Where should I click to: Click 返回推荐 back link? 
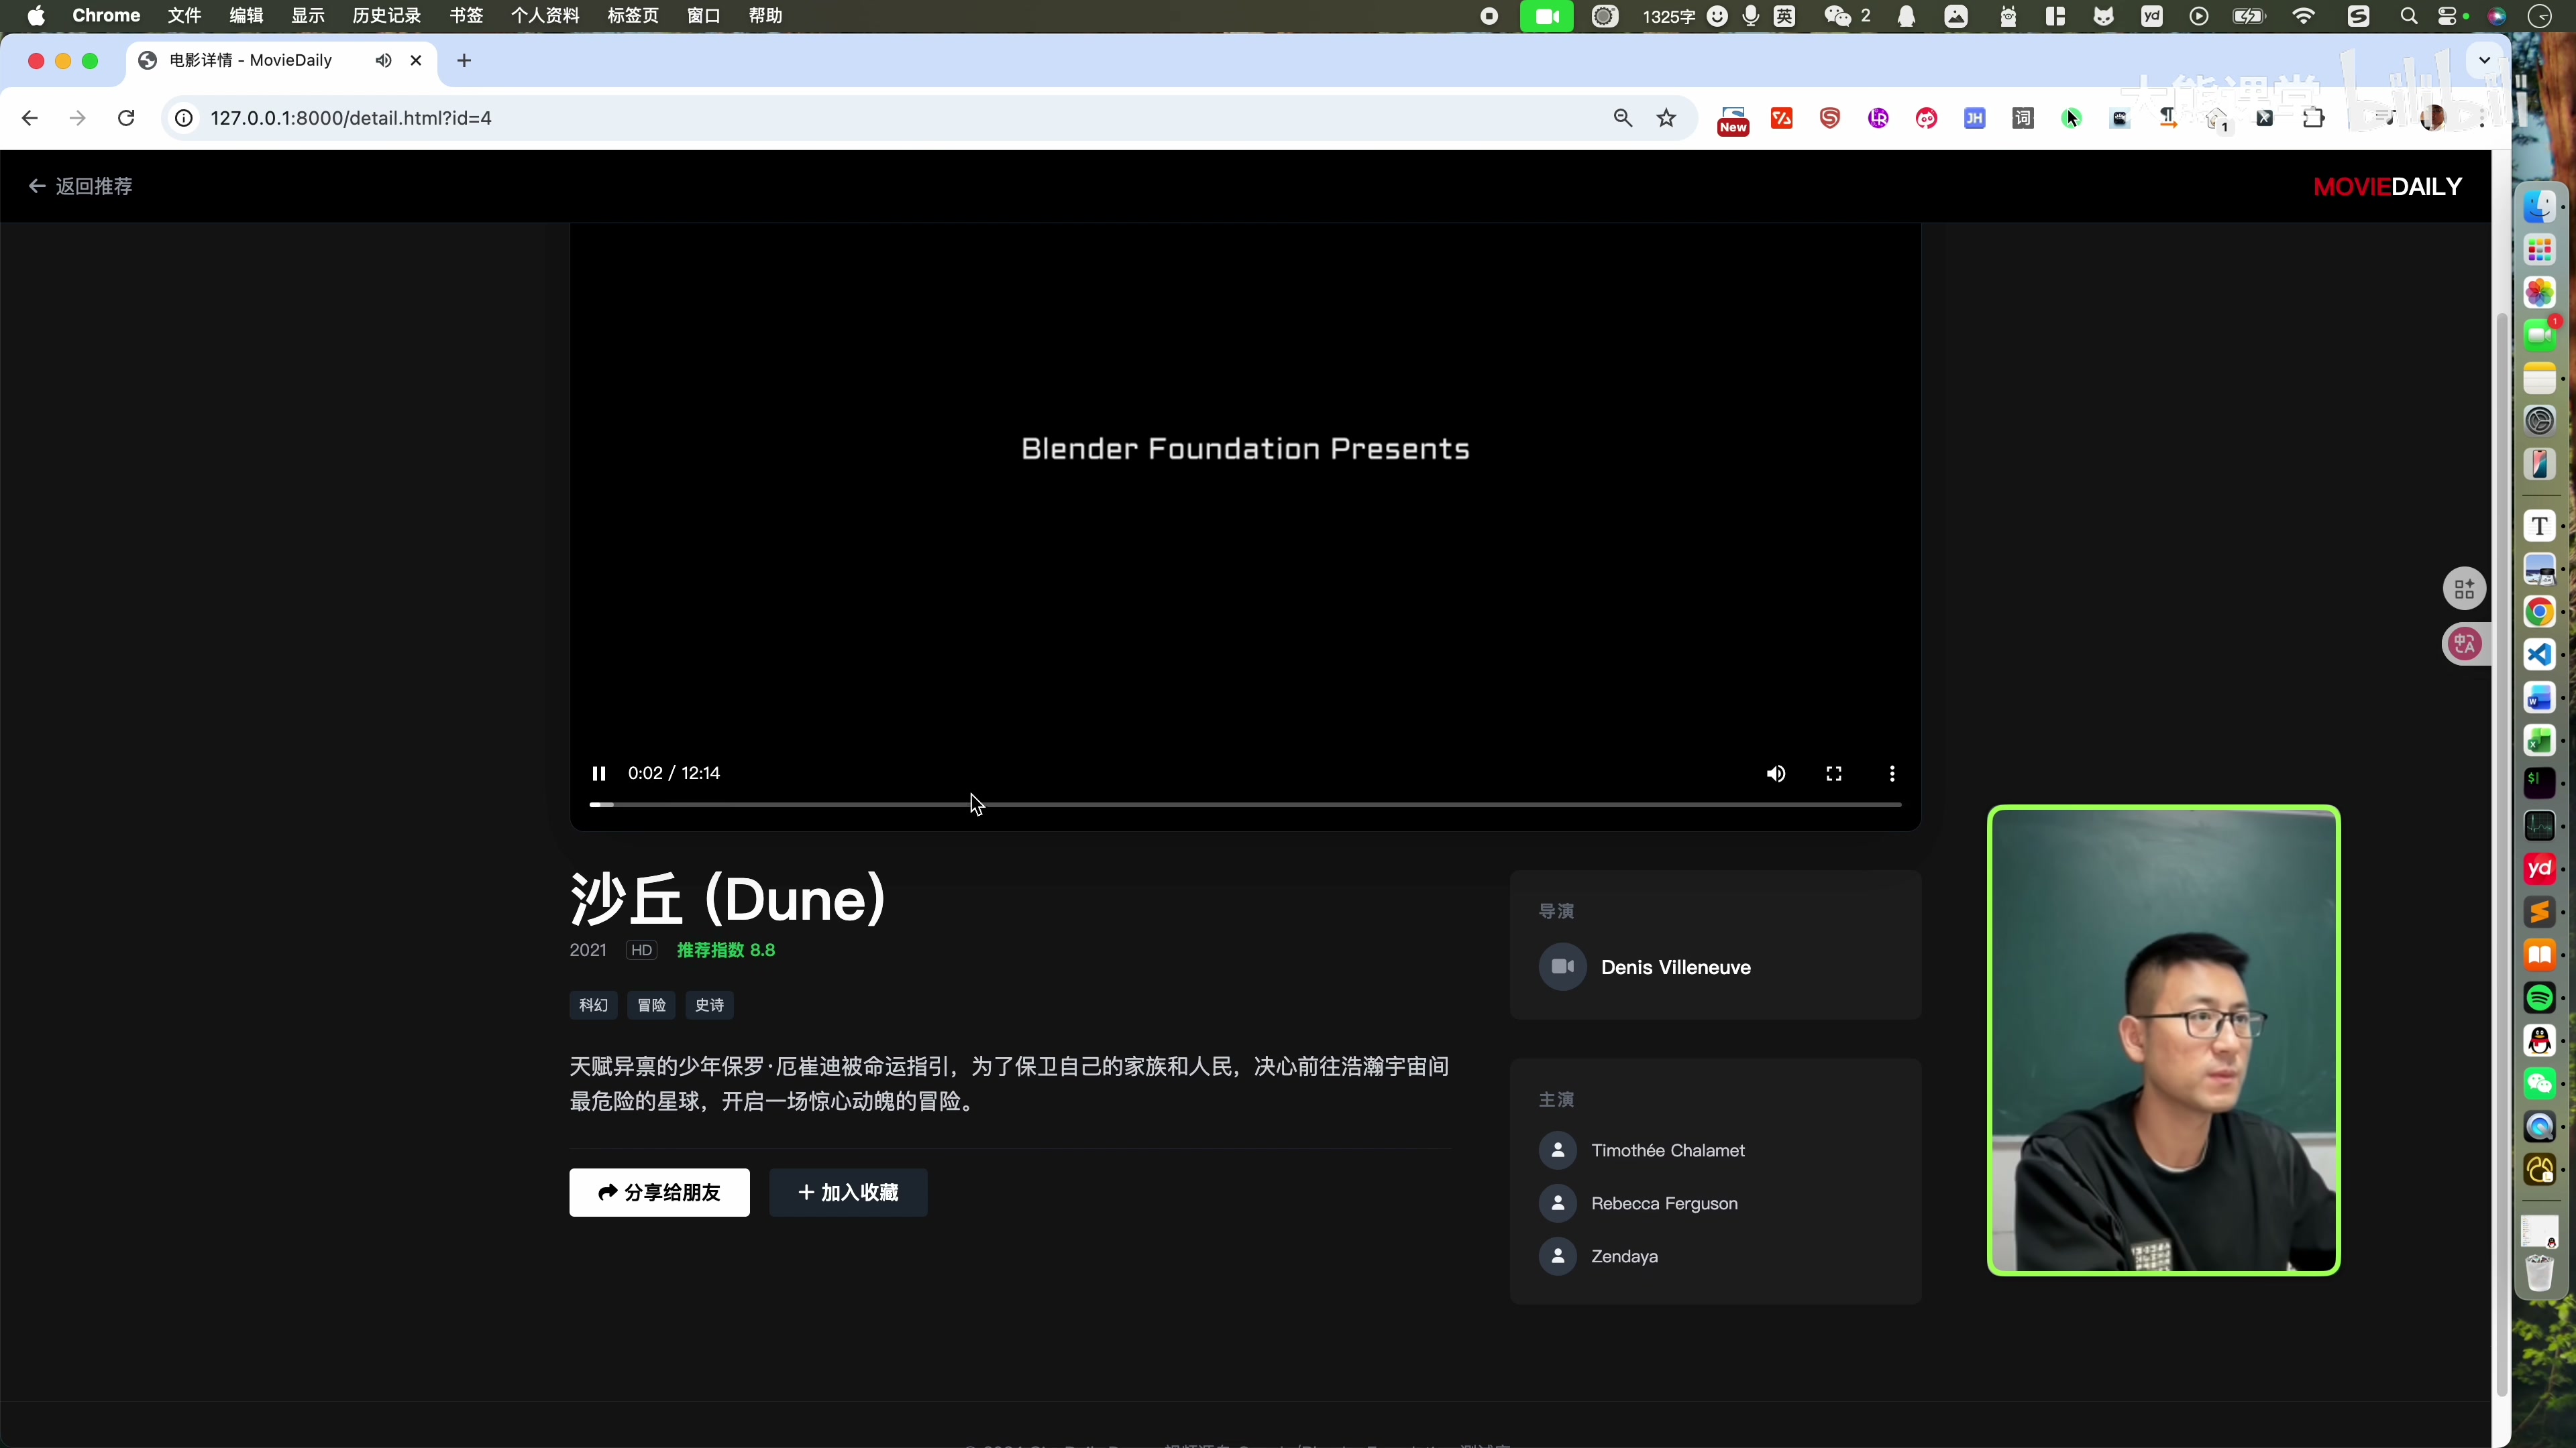click(x=81, y=186)
